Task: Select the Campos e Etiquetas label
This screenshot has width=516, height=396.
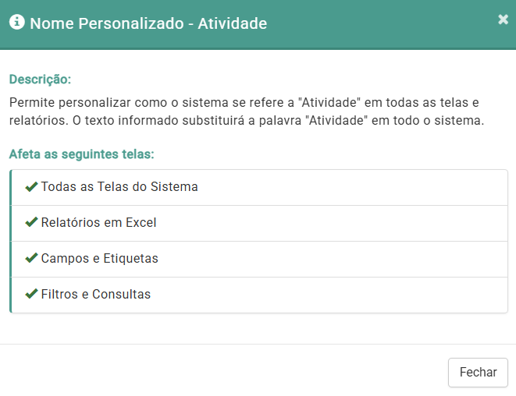Action: click(99, 259)
